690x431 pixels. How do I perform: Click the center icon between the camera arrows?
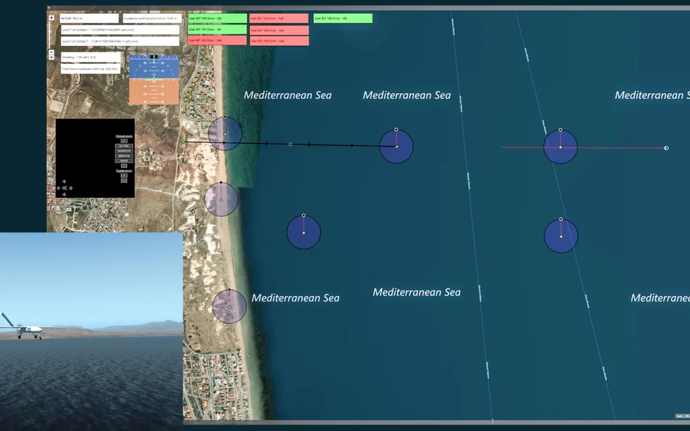[65, 188]
